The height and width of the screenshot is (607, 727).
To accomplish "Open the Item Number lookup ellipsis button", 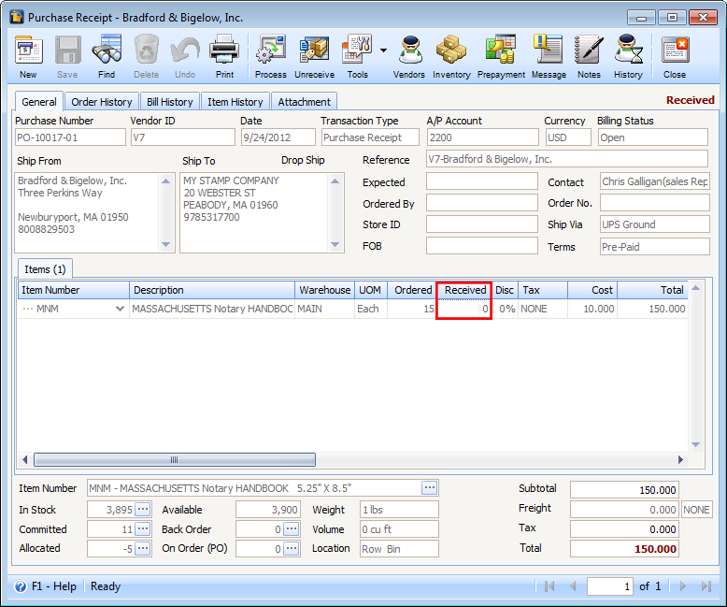I will click(429, 487).
